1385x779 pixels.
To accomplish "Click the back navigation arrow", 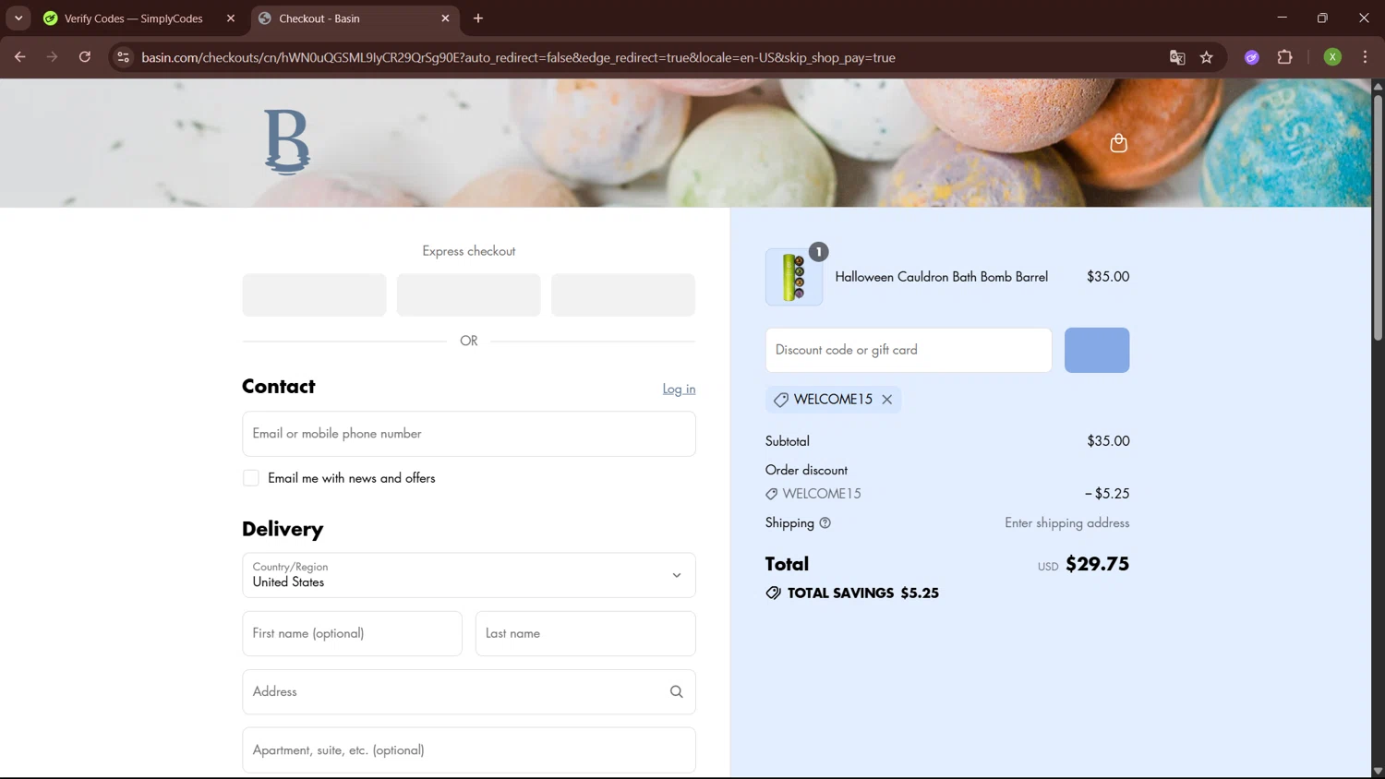I will 19,57.
